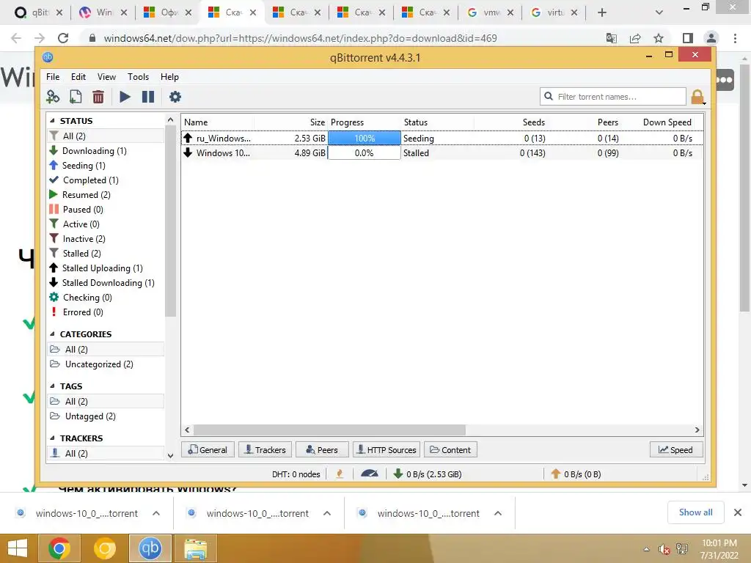
Task: Open Chrome tab search chevron
Action: [659, 12]
